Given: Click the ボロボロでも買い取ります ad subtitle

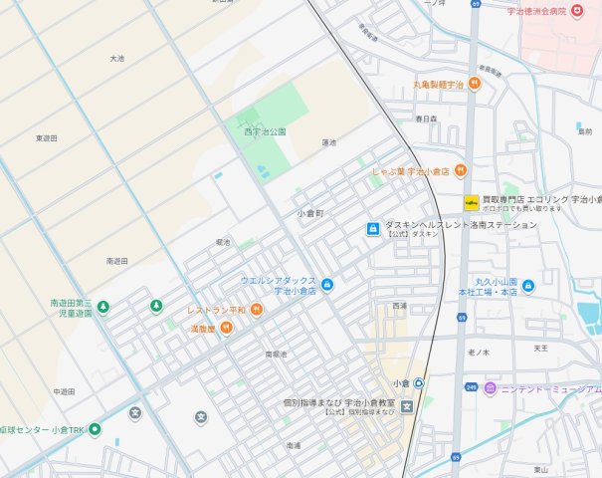Looking at the screenshot, I should [x=522, y=209].
